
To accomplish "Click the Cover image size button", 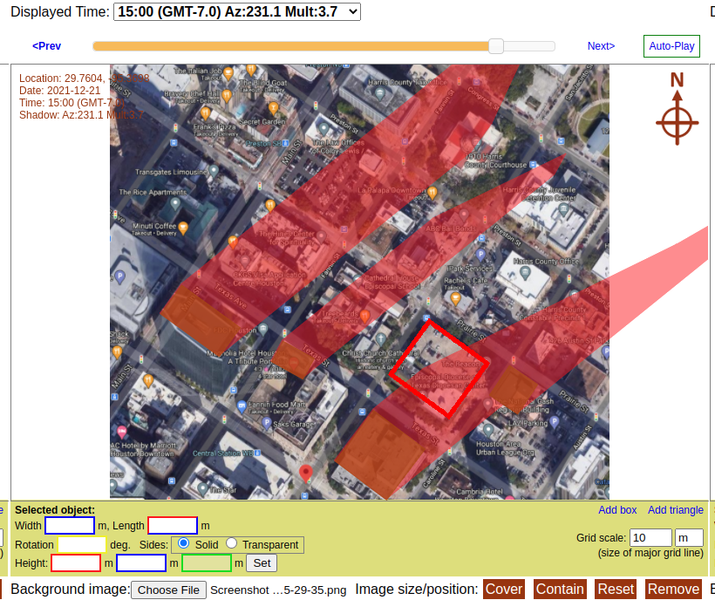I will 503,590.
